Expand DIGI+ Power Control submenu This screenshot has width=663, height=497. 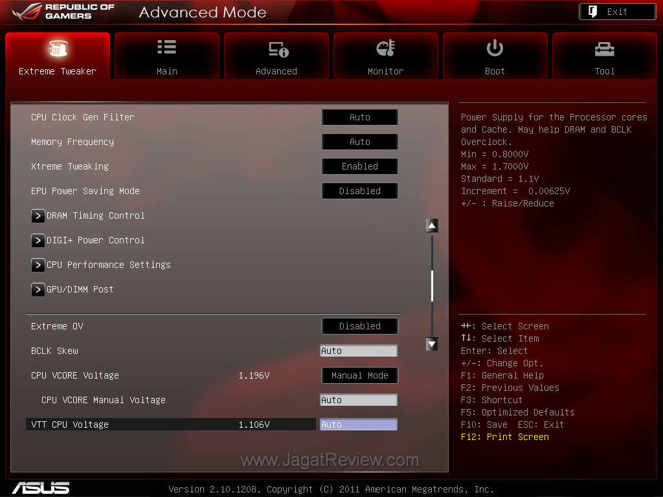95,240
